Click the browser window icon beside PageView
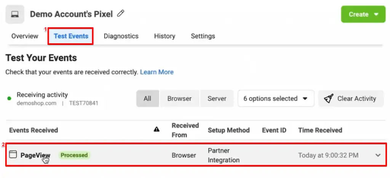 pyautogui.click(x=13, y=154)
